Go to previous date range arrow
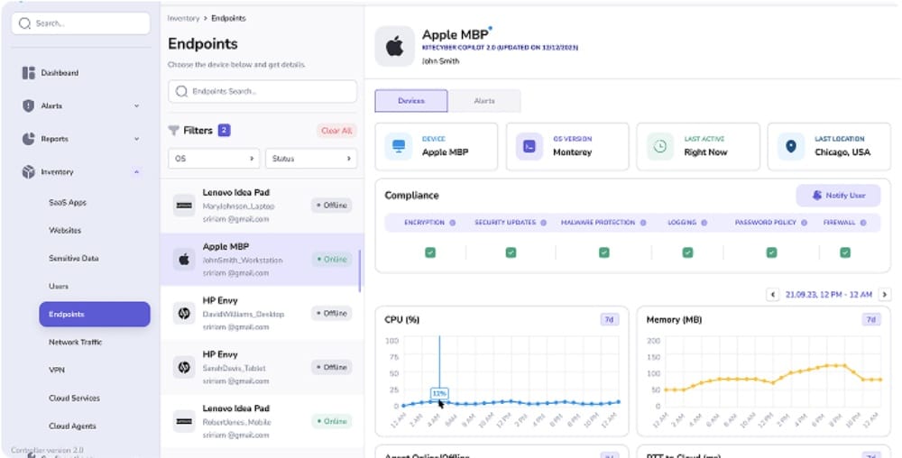The image size is (902, 458). [x=773, y=294]
